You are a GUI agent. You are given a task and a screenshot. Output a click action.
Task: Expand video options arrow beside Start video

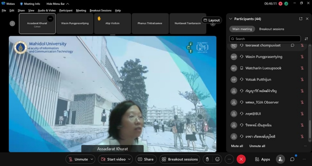(x=129, y=159)
